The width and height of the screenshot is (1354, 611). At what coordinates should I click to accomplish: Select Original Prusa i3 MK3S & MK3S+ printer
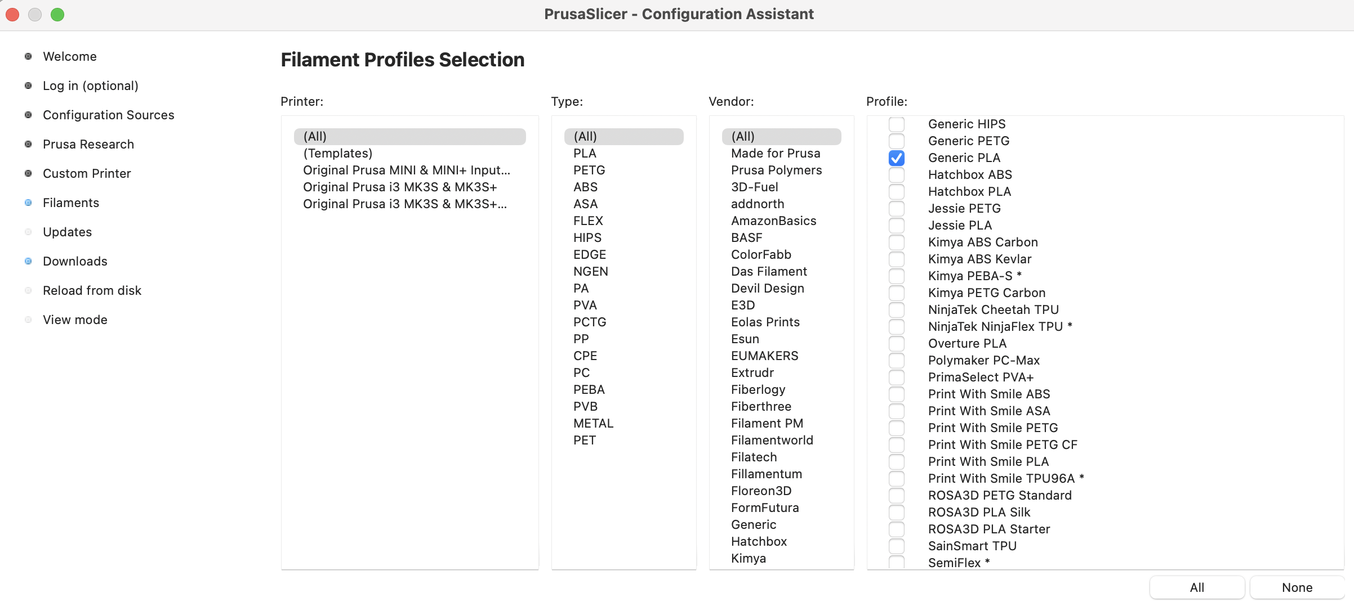click(x=400, y=187)
